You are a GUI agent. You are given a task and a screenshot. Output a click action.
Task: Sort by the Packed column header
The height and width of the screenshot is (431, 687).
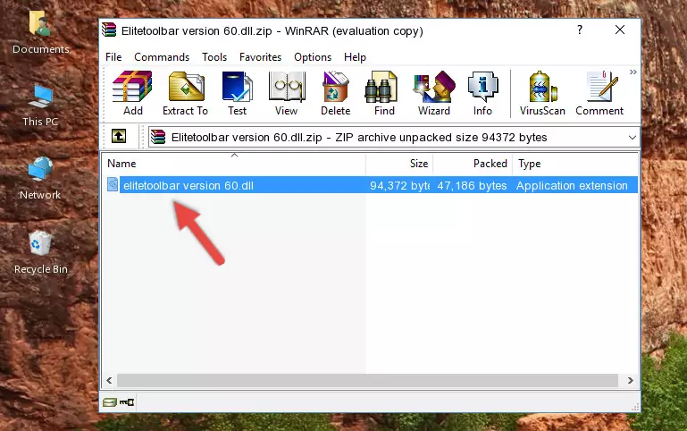click(x=473, y=164)
